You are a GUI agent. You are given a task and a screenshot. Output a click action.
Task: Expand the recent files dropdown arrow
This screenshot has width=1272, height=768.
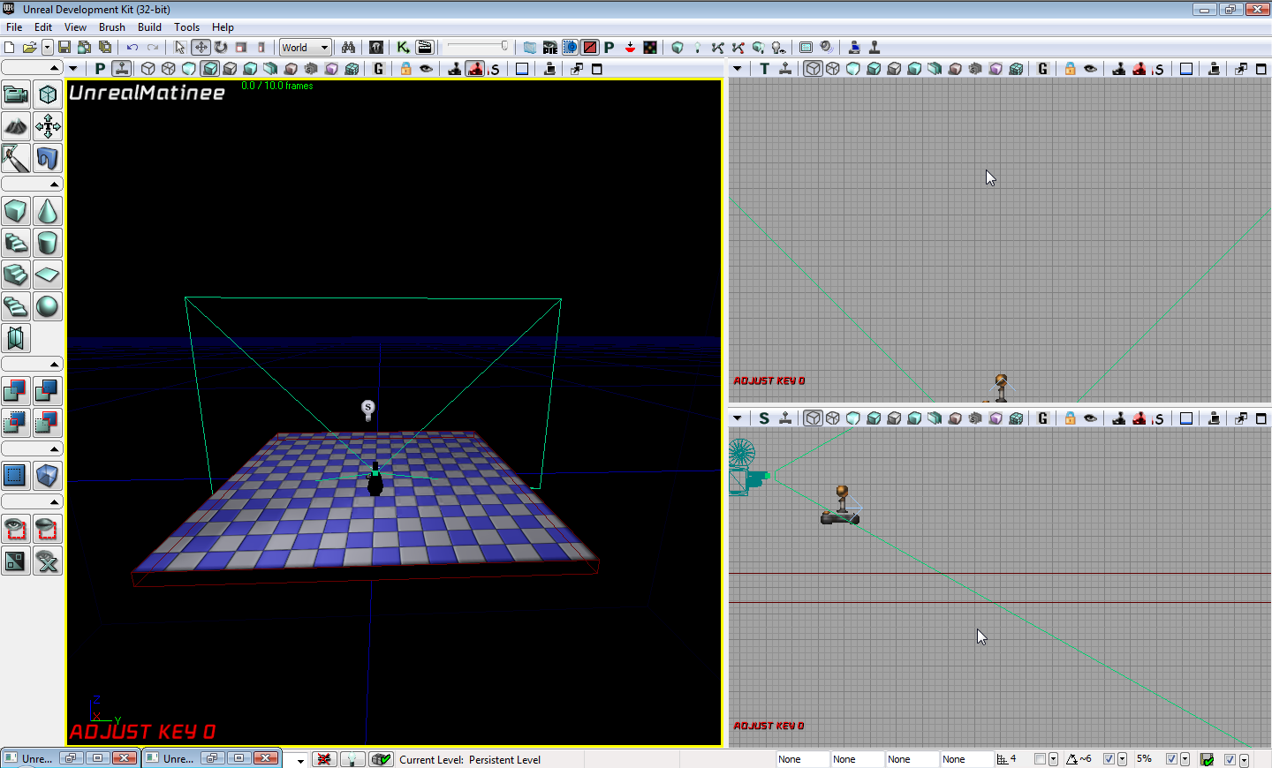click(47, 48)
